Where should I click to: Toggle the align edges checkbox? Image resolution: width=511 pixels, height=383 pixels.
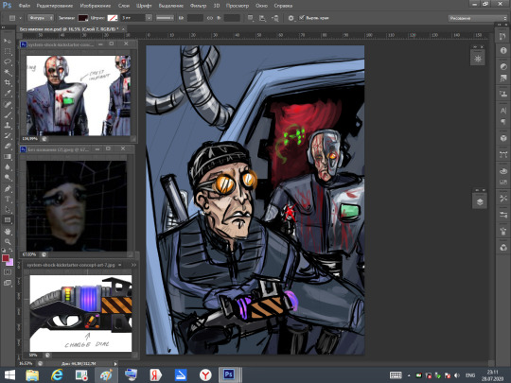[302, 18]
